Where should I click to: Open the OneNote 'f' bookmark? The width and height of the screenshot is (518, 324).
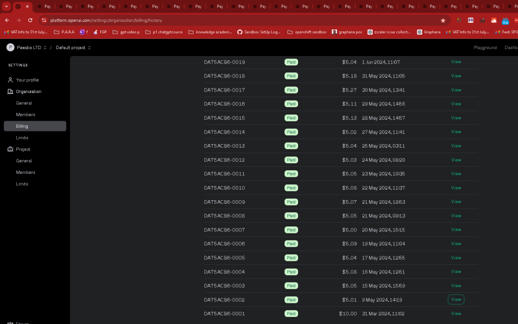[x=84, y=32]
